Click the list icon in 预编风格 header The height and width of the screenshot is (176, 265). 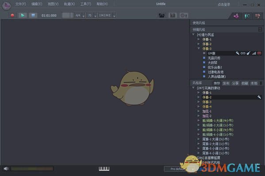click(260, 30)
